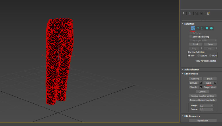Click the modifier stack list box
The image size is (222, 126).
(202, 5)
